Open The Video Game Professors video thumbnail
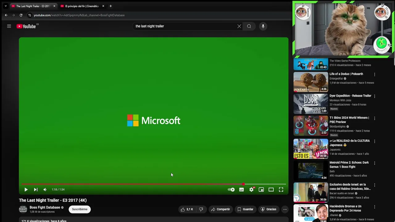The height and width of the screenshot is (222, 395). coord(311,64)
